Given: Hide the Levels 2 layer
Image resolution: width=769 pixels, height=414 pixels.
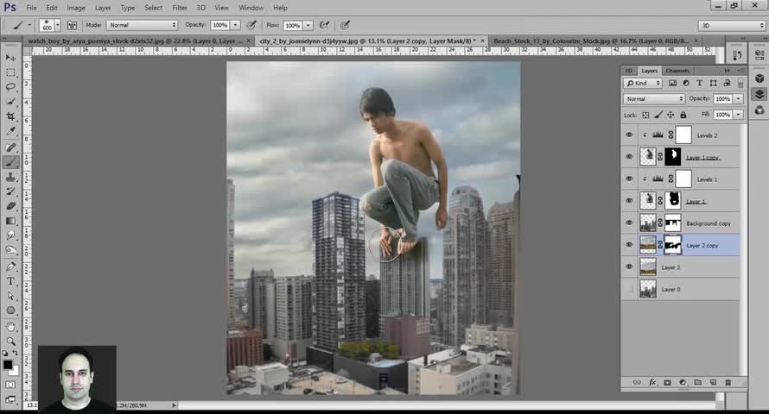Looking at the screenshot, I should [629, 135].
